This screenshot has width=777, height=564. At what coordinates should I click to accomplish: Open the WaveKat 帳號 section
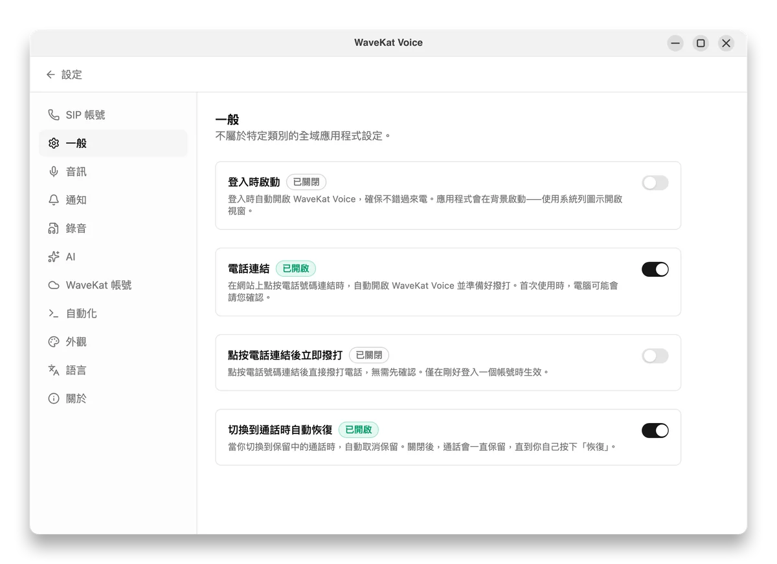(113, 285)
